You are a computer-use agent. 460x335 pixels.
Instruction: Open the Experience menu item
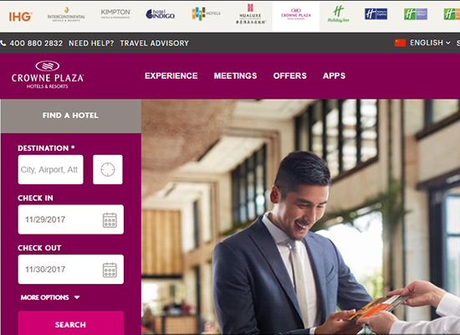(x=171, y=76)
